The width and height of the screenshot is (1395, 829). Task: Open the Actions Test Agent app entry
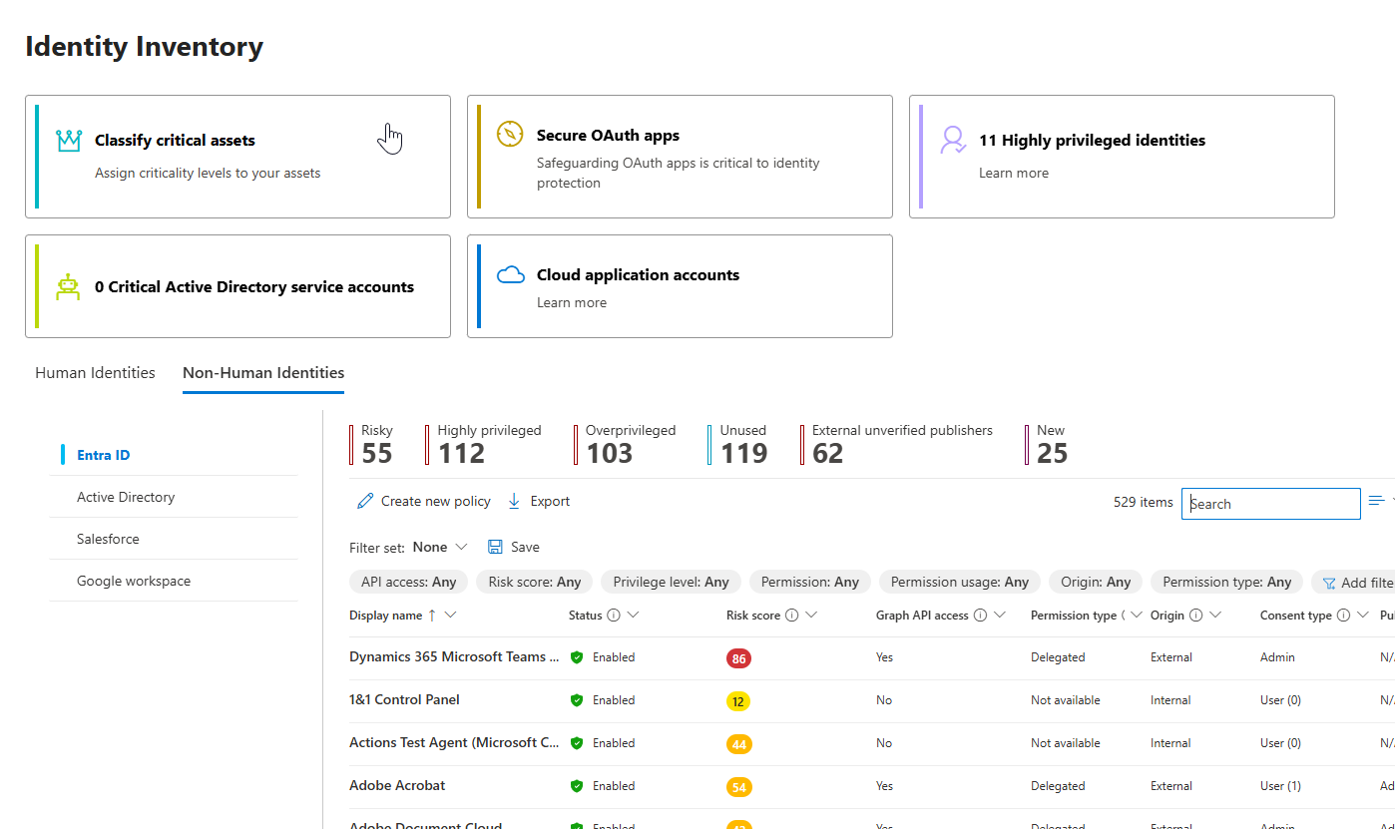(454, 742)
